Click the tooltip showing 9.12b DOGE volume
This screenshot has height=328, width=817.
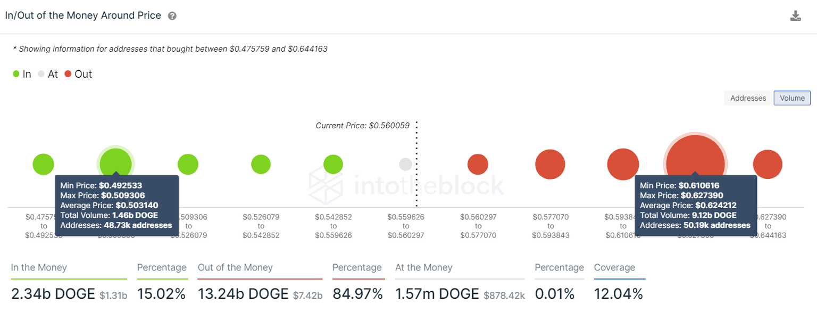(x=695, y=205)
